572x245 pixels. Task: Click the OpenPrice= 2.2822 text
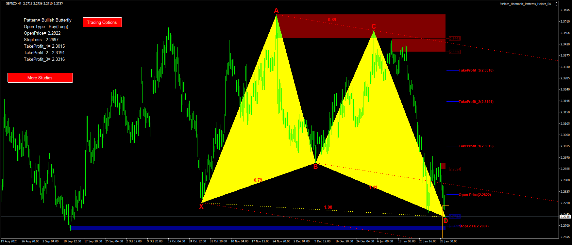42,33
